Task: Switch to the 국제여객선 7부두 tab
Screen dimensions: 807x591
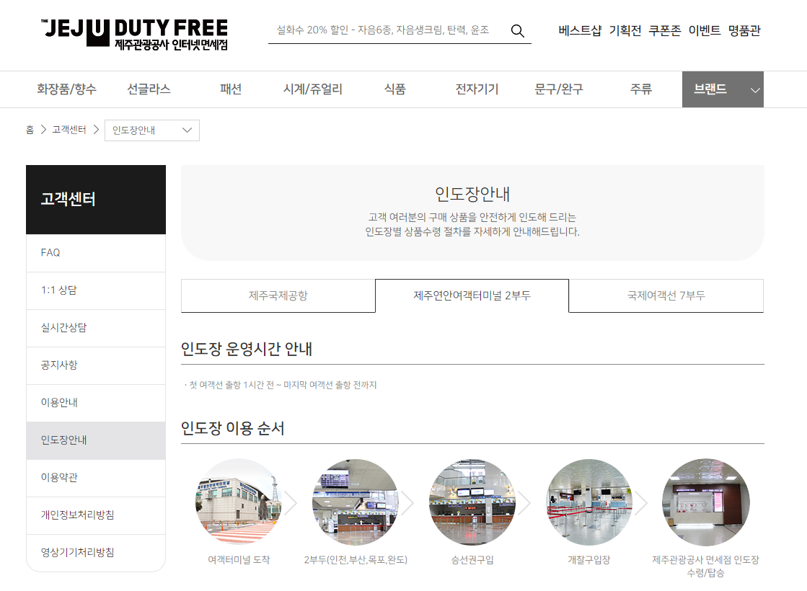Action: click(x=666, y=295)
